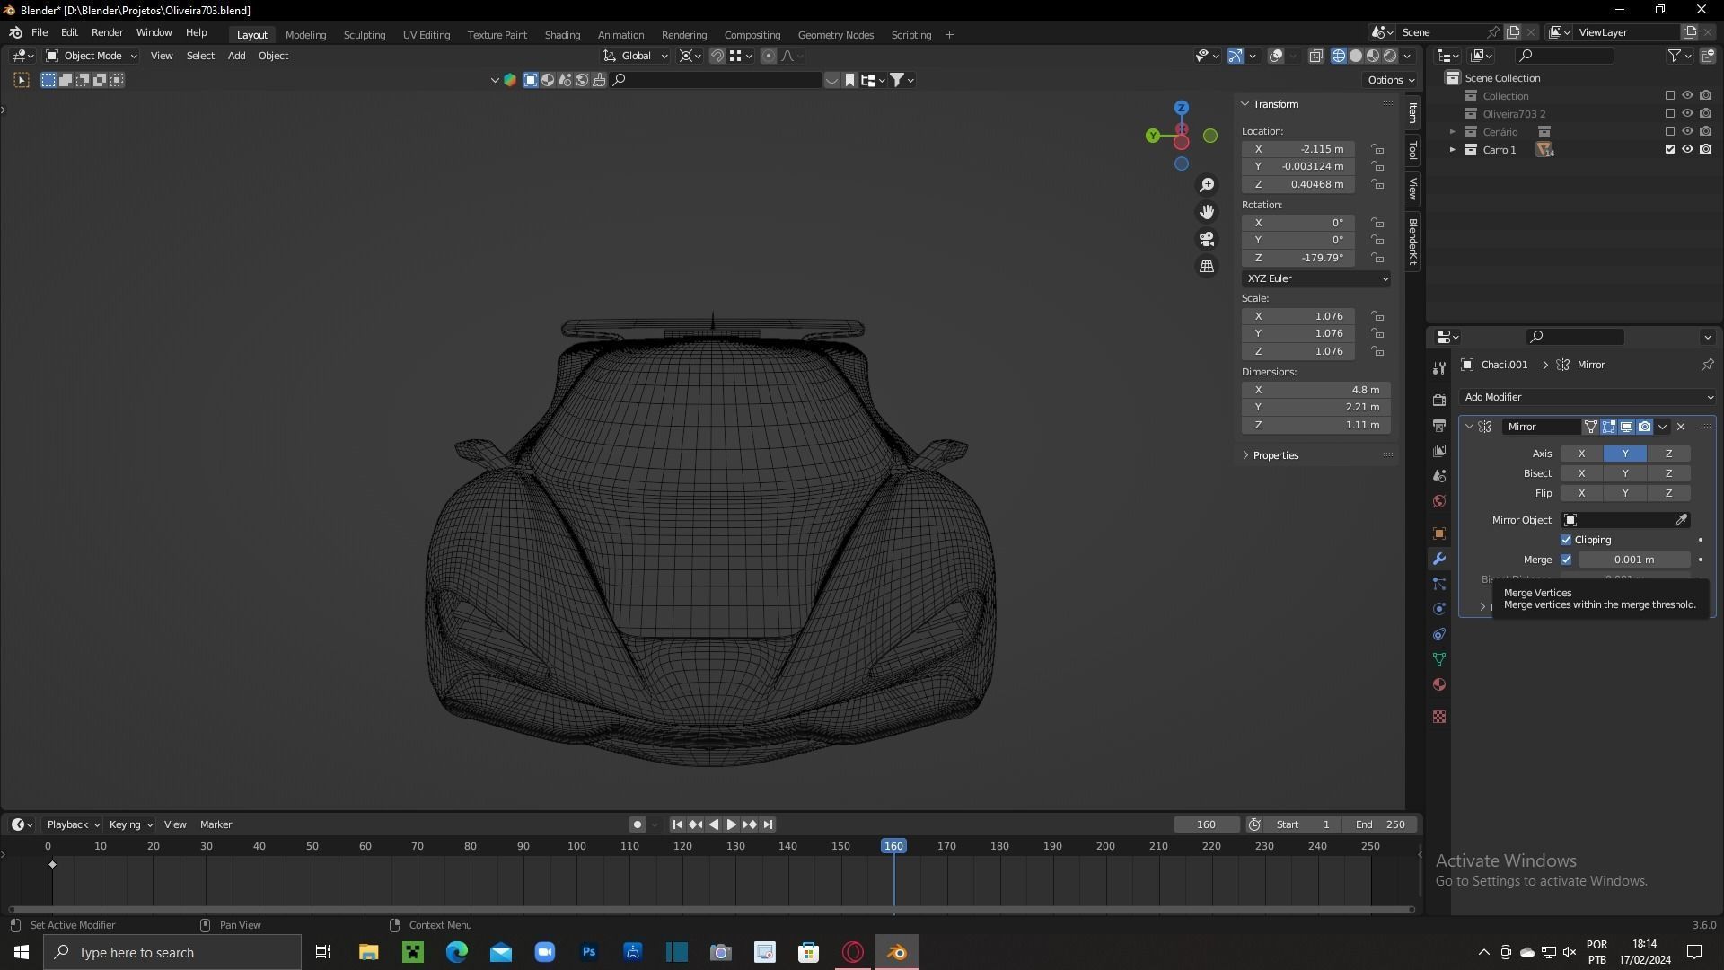Play the animation forward
This screenshot has width=1724, height=970.
731,824
